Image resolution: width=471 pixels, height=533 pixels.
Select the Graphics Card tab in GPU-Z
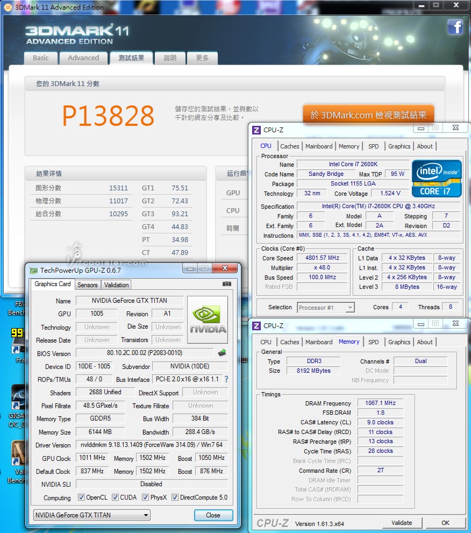pos(52,284)
